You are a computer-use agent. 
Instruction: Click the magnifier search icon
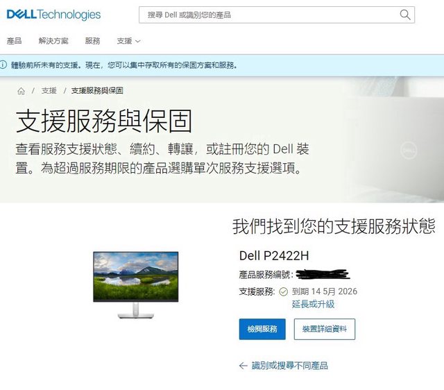pyautogui.click(x=405, y=15)
